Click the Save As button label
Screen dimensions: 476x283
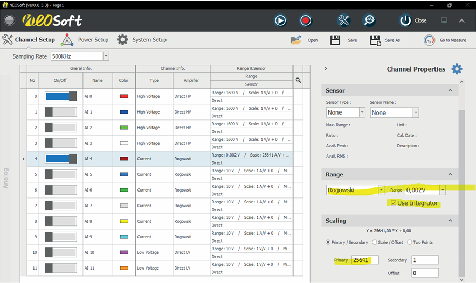392,40
